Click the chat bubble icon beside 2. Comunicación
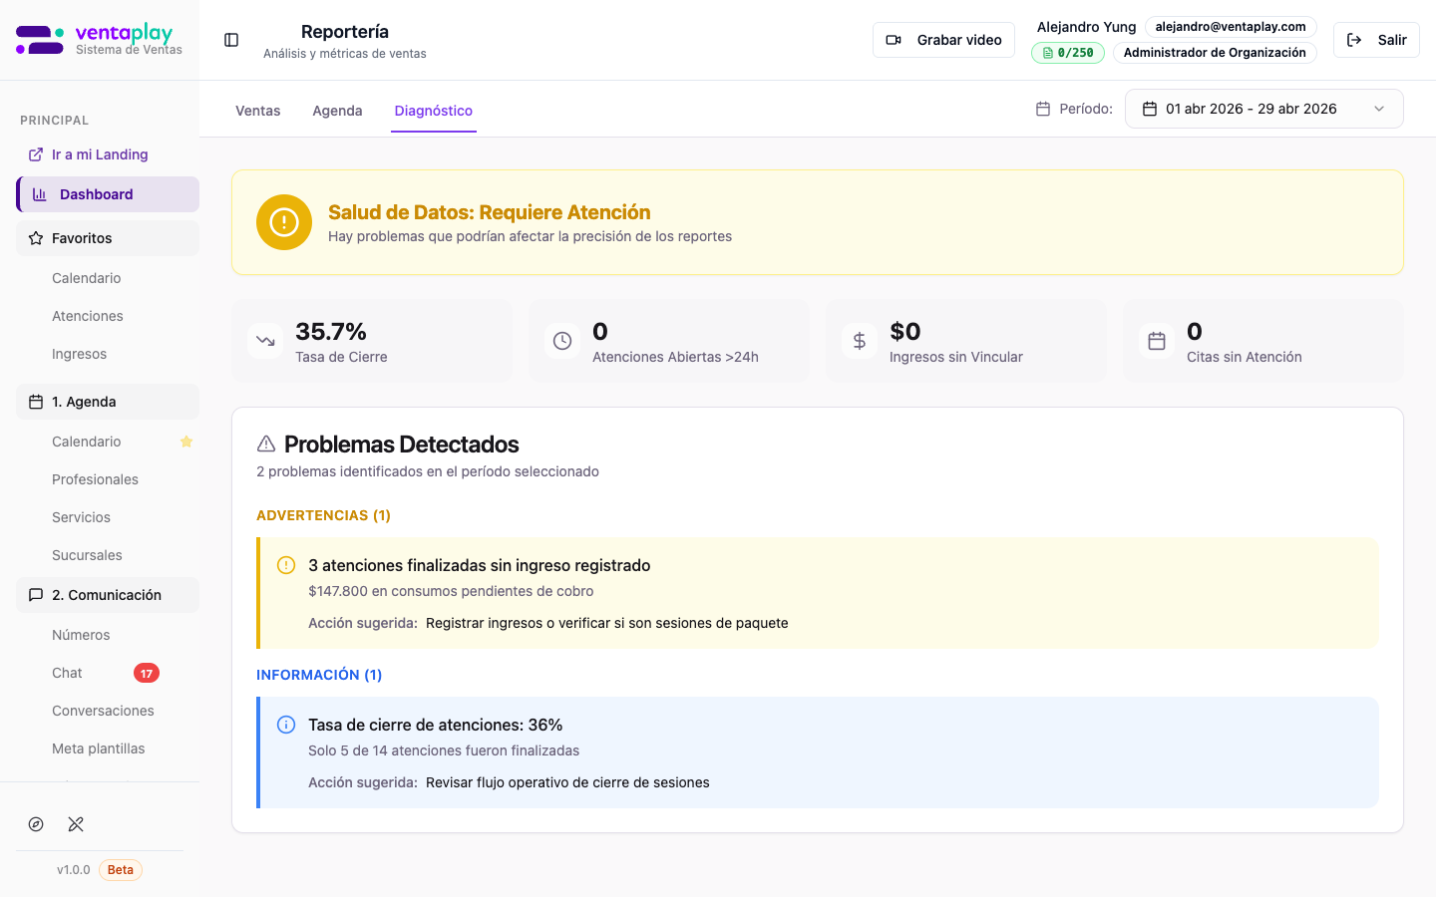Viewport: 1436px width, 897px height. coord(35,594)
